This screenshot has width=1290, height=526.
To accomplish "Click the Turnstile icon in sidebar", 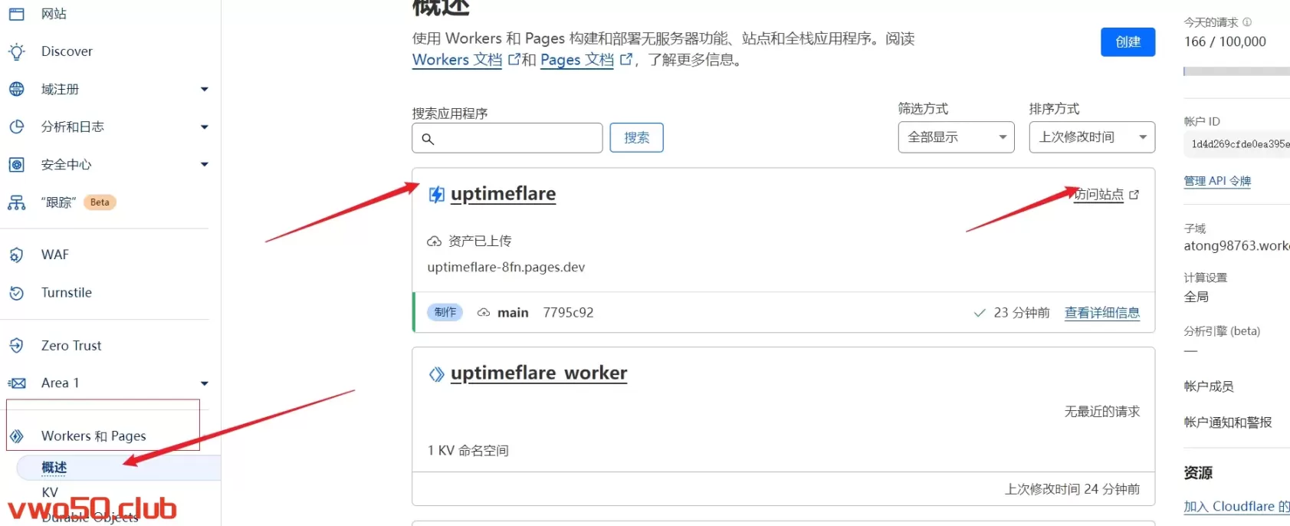I will pos(16,293).
